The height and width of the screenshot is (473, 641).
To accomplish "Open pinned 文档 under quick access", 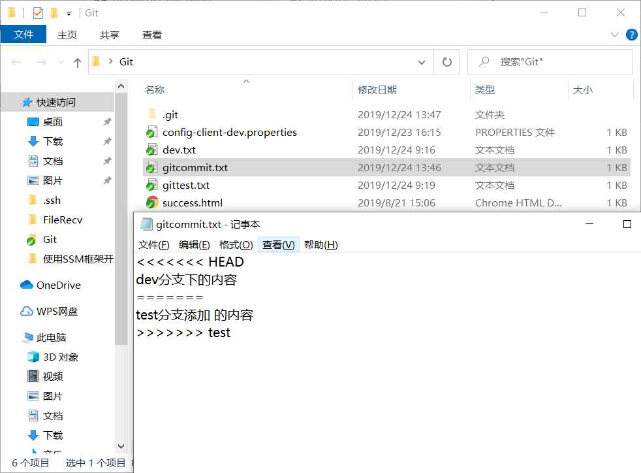I will (53, 161).
